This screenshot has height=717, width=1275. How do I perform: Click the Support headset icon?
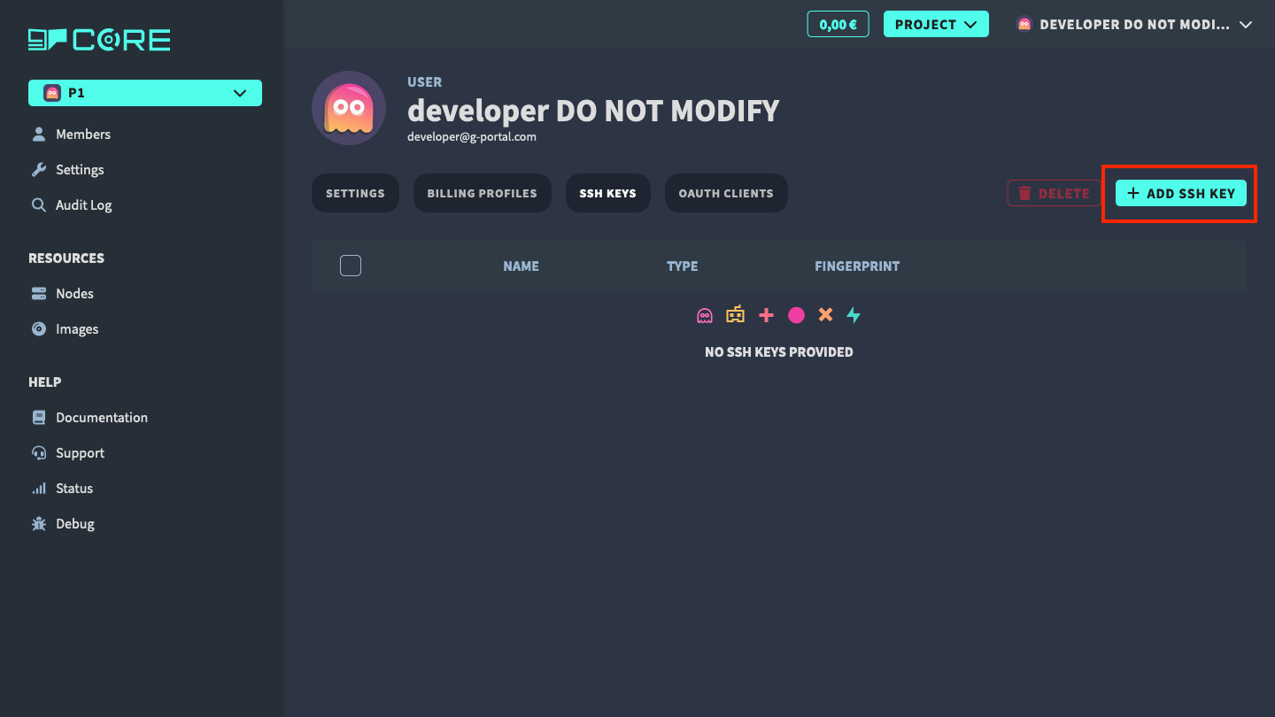[39, 453]
